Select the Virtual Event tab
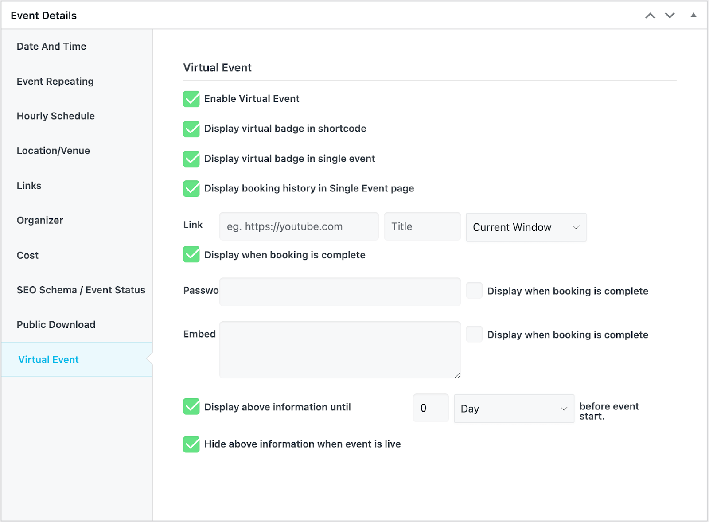 [77, 359]
